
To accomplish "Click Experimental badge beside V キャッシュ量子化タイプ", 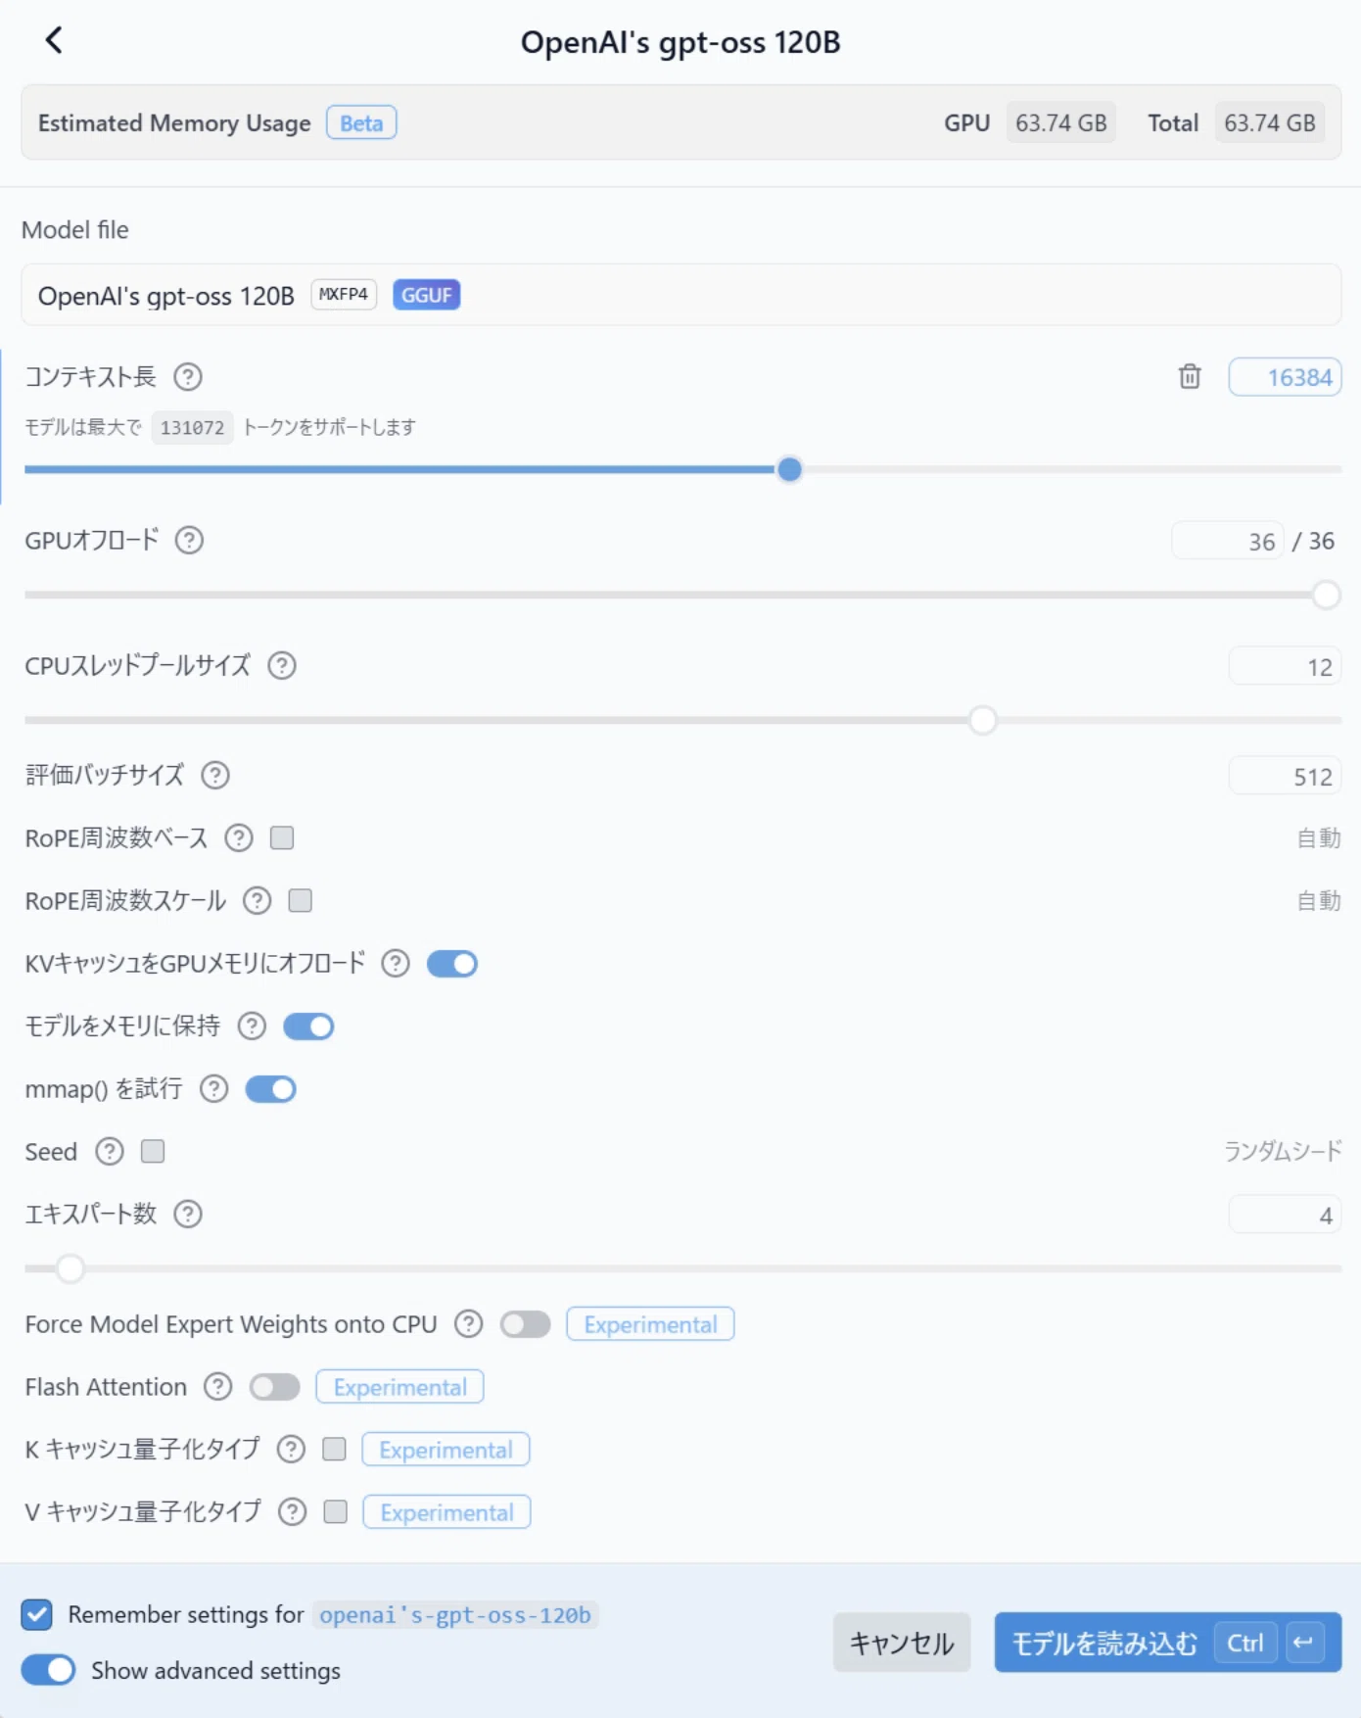I will click(446, 1512).
